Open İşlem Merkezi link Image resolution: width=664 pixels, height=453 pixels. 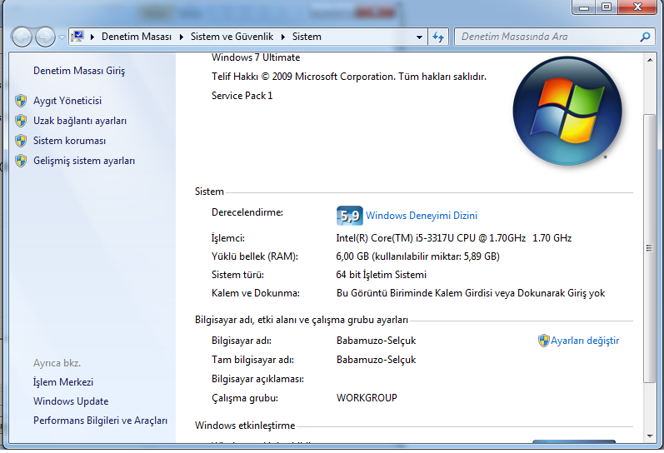point(63,382)
